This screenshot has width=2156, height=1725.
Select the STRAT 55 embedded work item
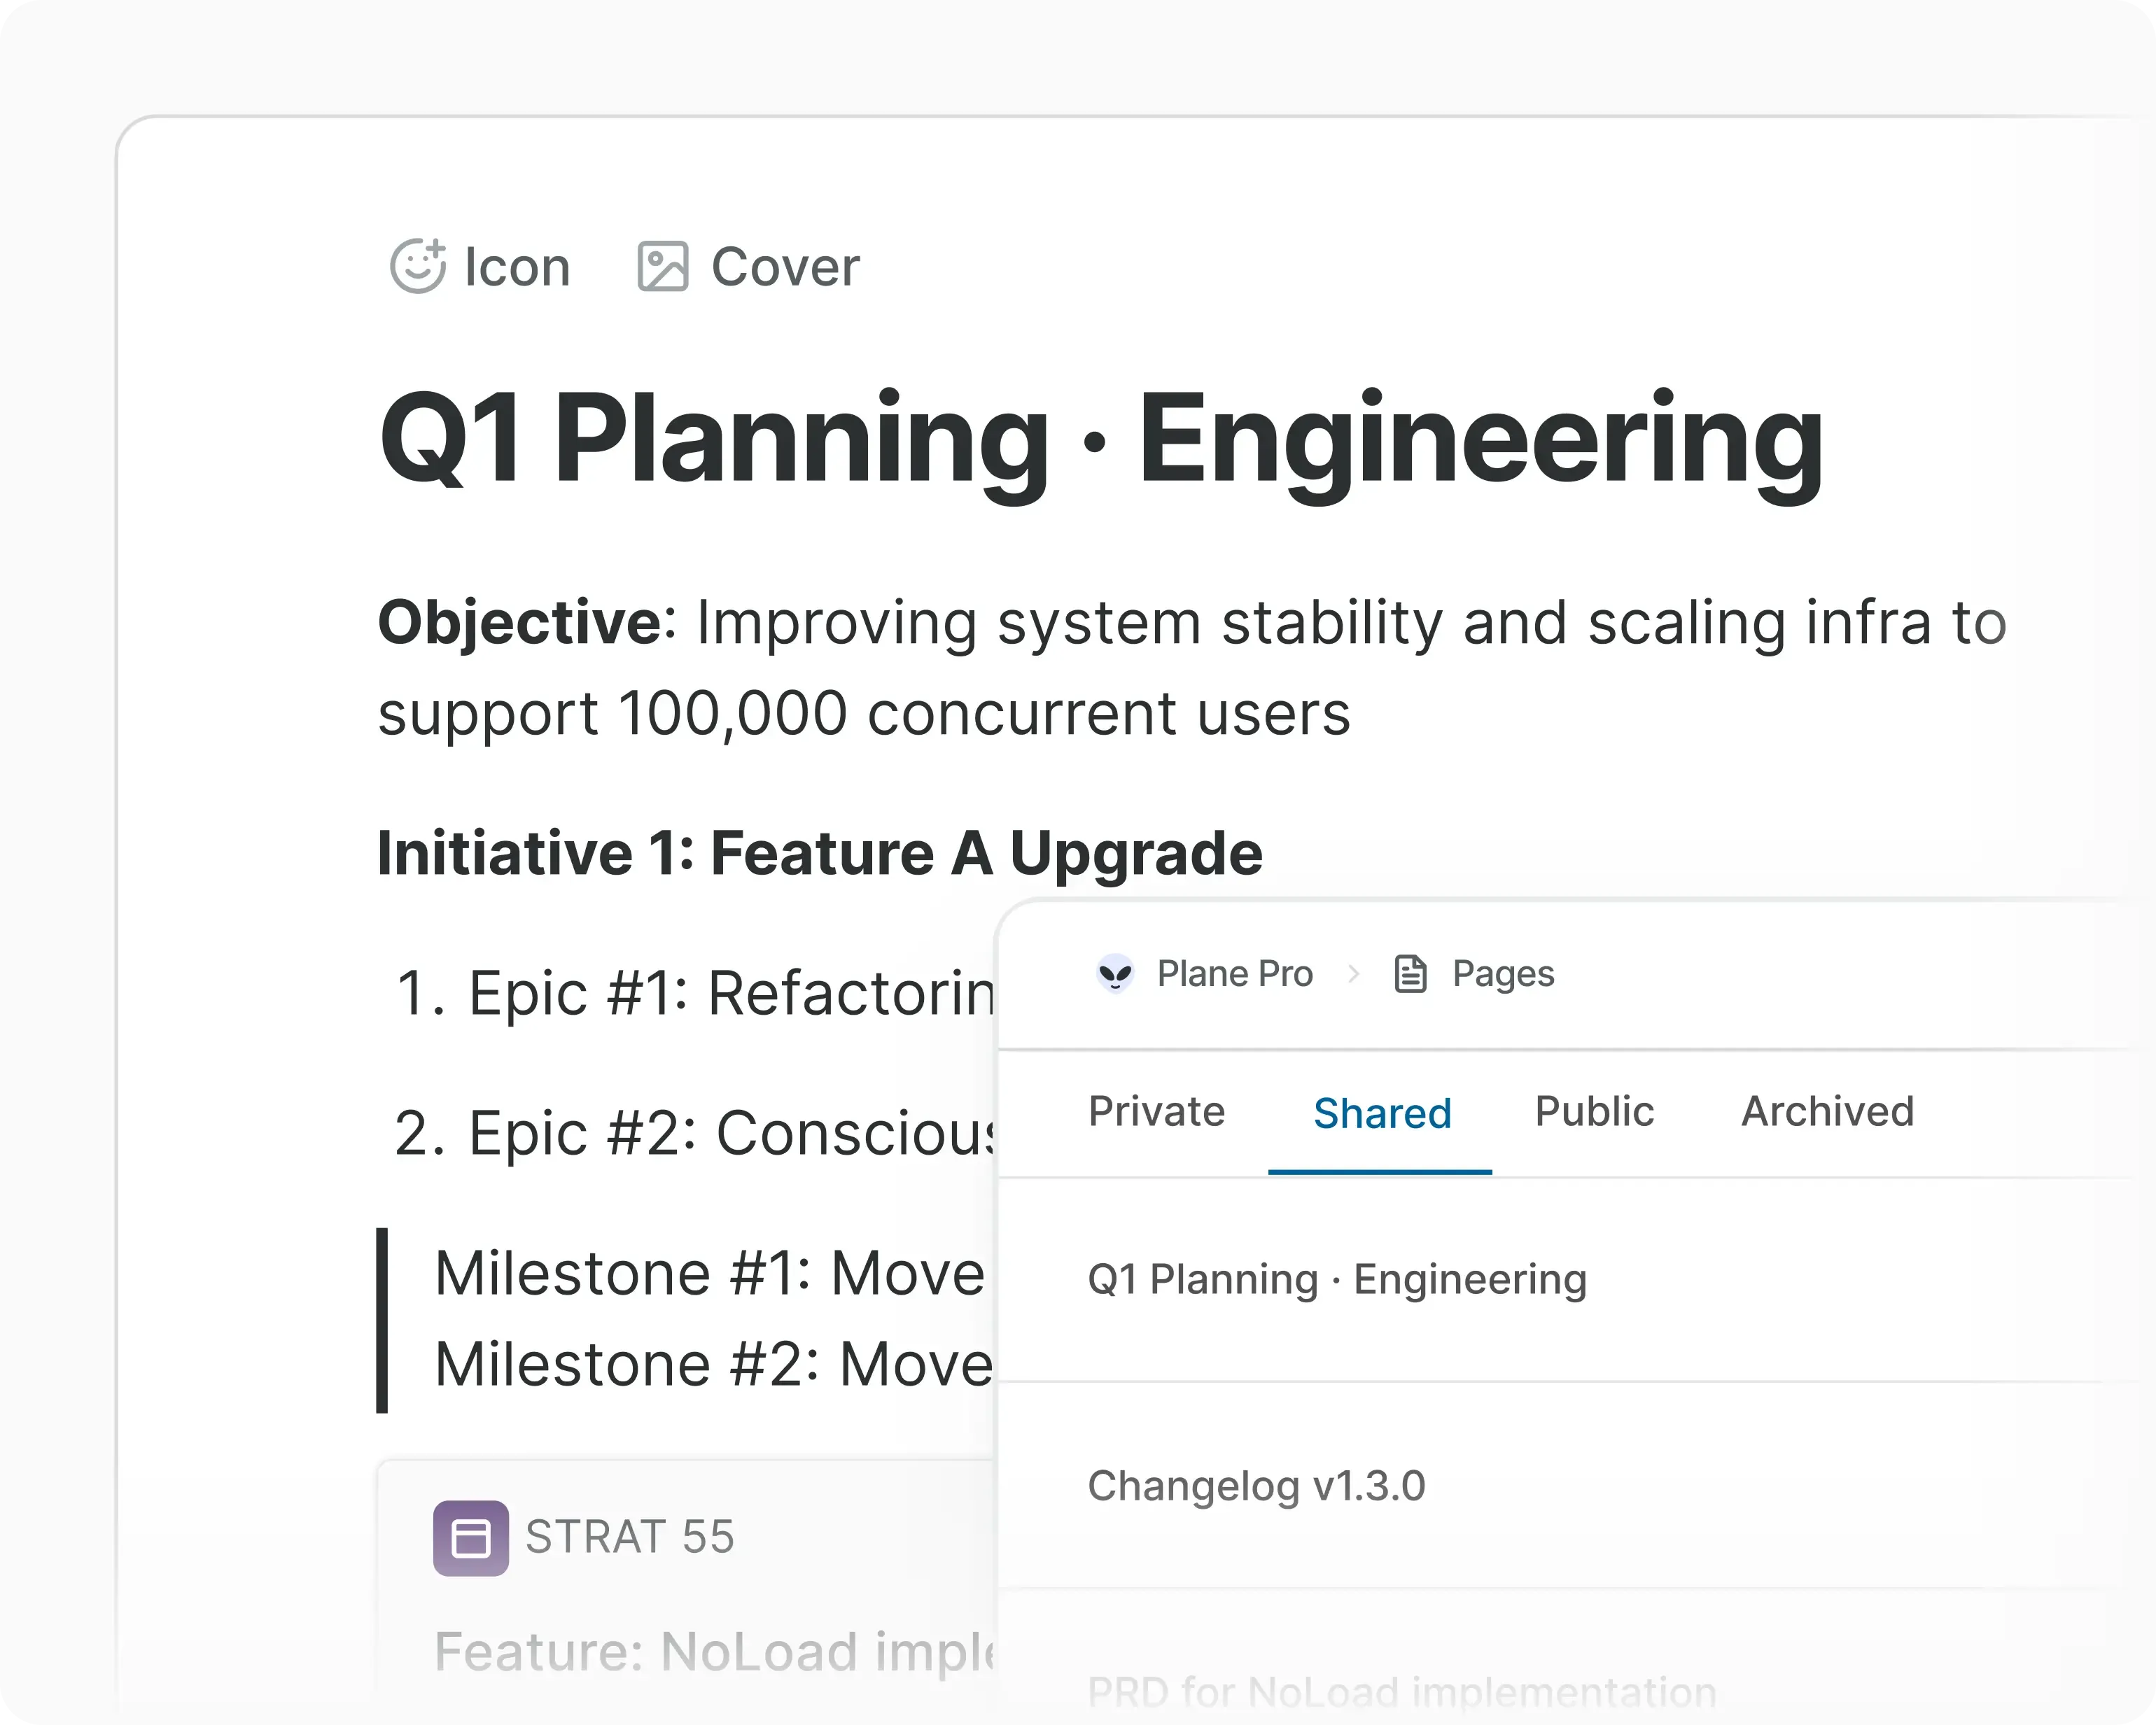tap(631, 1538)
